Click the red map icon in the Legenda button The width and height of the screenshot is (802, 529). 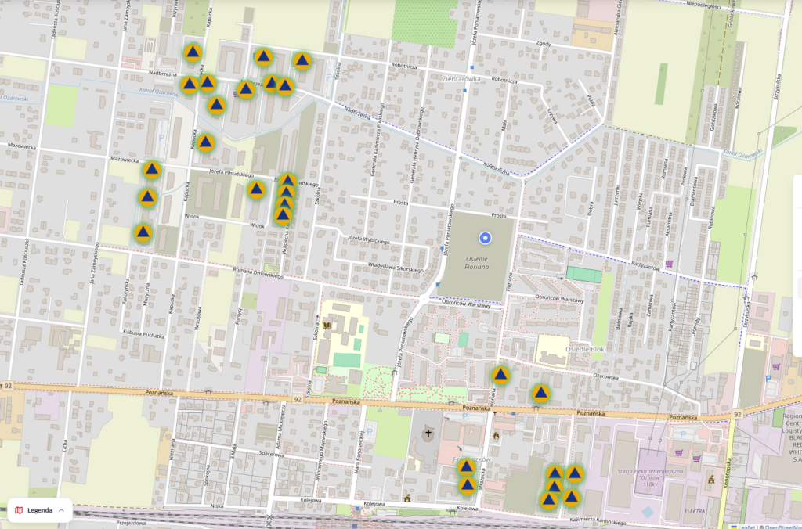tap(19, 510)
